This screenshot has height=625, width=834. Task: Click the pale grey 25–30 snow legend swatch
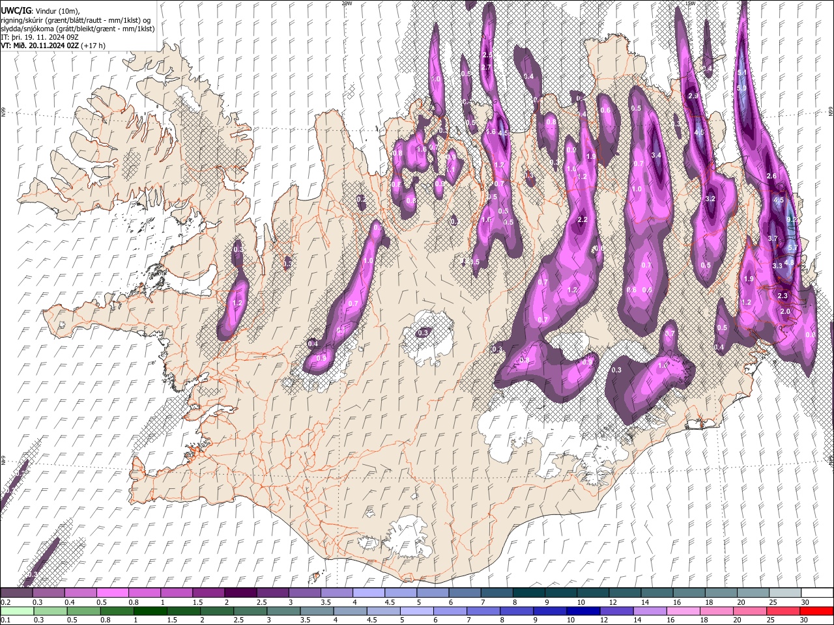pyautogui.click(x=784, y=593)
